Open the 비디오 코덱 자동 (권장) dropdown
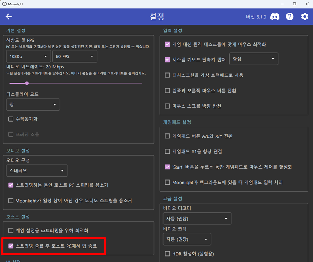Image resolution: width=313 pixels, height=262 pixels. pos(187,239)
